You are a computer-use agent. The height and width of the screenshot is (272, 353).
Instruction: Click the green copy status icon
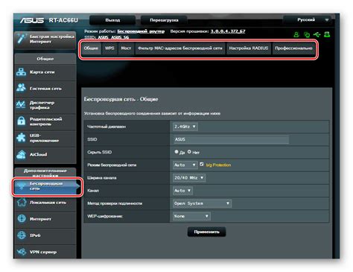307,35
